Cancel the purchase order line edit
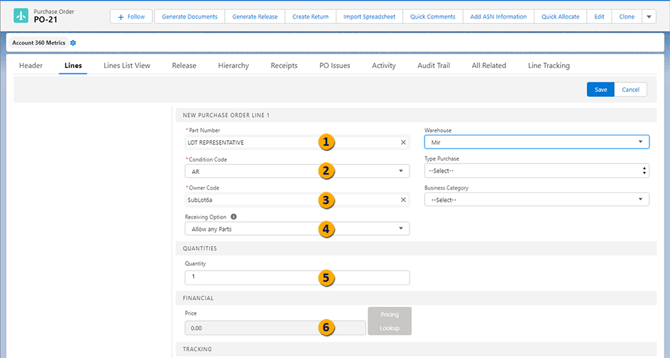 point(630,89)
